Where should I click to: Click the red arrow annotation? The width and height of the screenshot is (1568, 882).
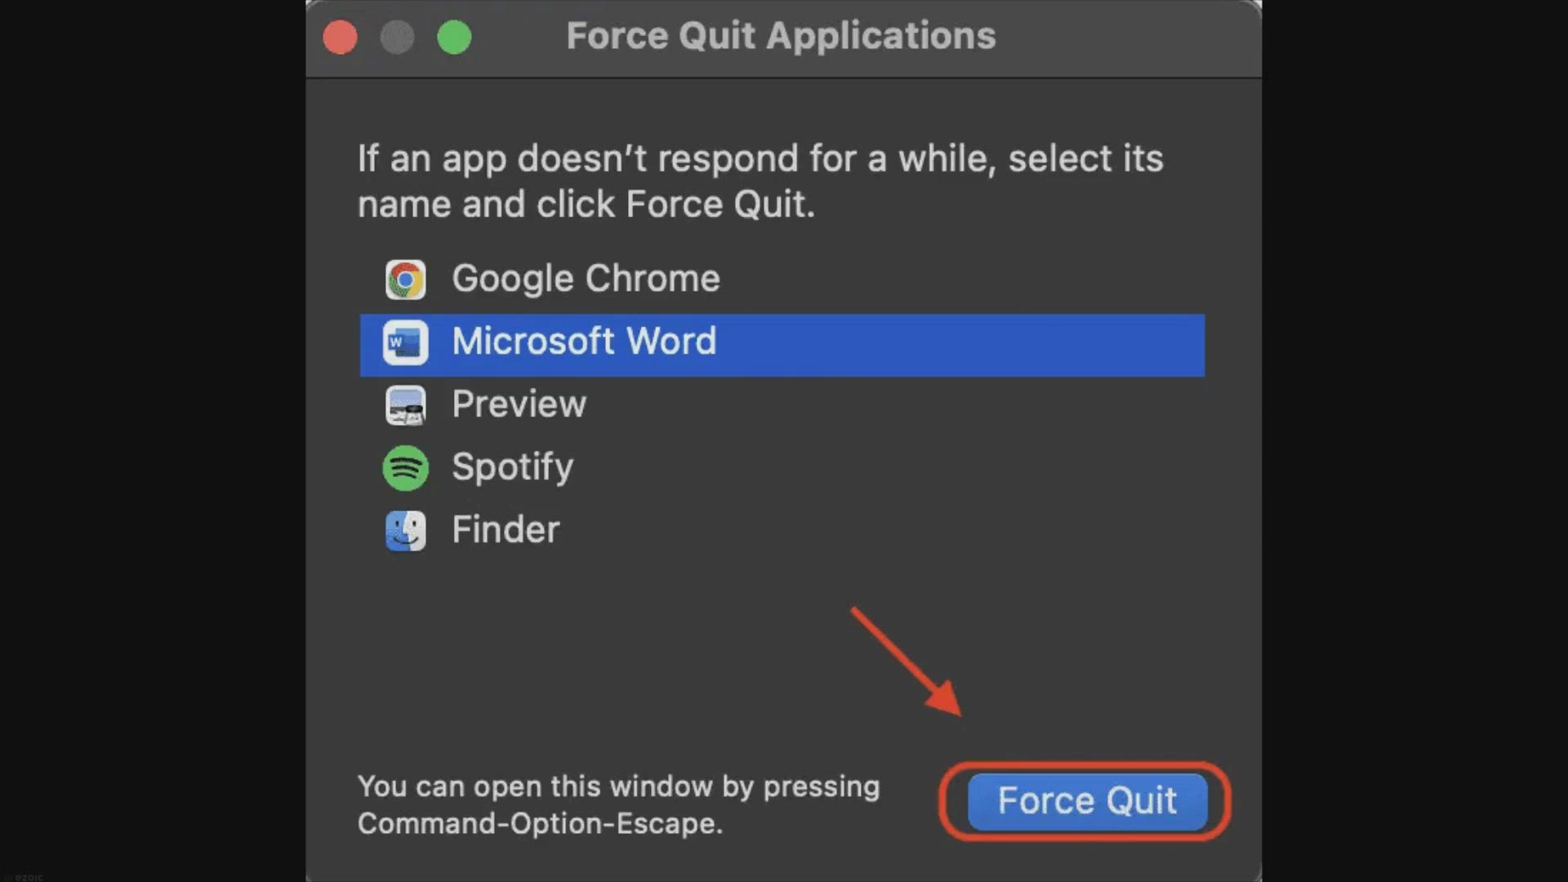coord(906,661)
